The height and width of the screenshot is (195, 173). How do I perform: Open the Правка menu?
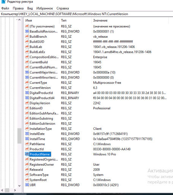tap(18, 8)
